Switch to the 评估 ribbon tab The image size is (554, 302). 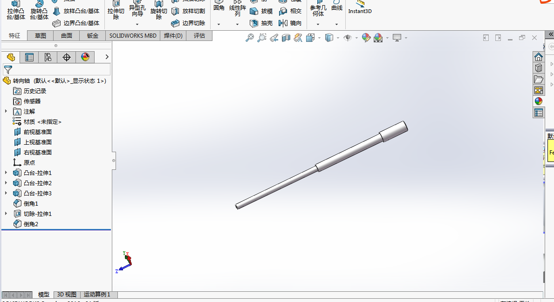pos(199,35)
